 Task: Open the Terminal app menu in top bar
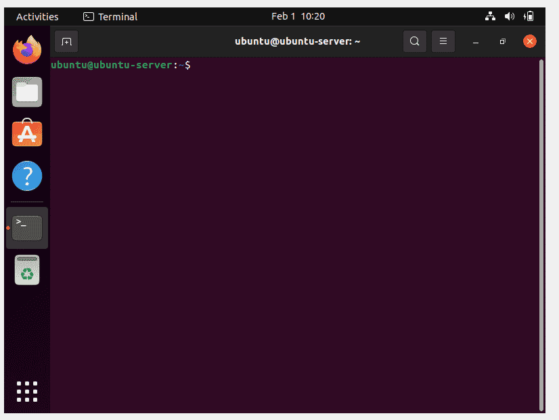click(110, 17)
